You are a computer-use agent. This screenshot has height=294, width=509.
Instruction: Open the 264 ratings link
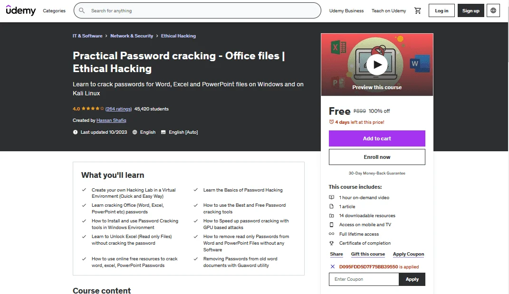(118, 109)
